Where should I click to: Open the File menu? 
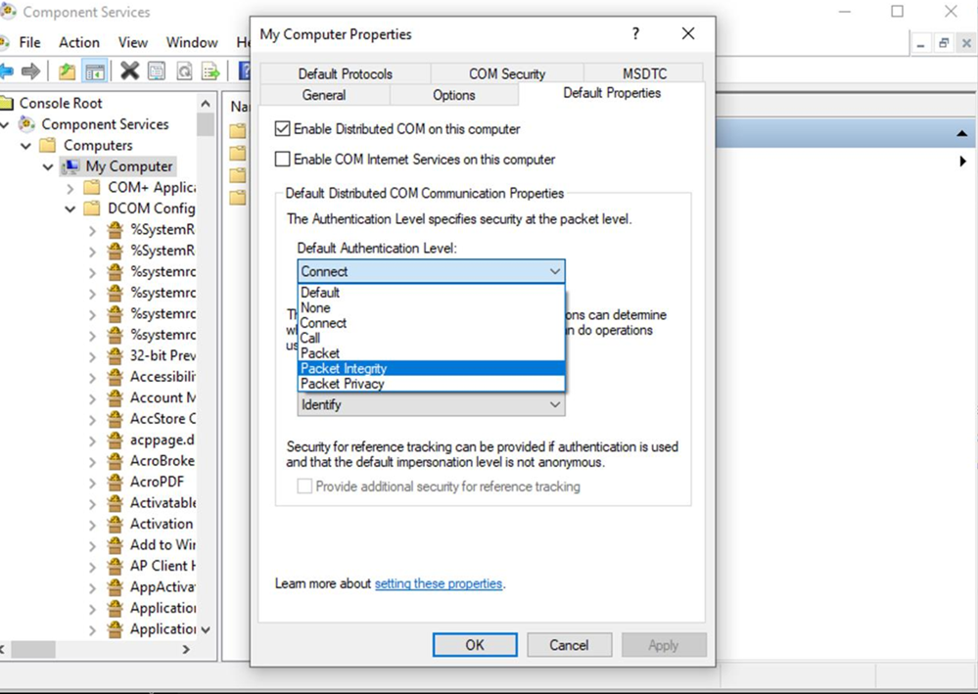coord(30,42)
